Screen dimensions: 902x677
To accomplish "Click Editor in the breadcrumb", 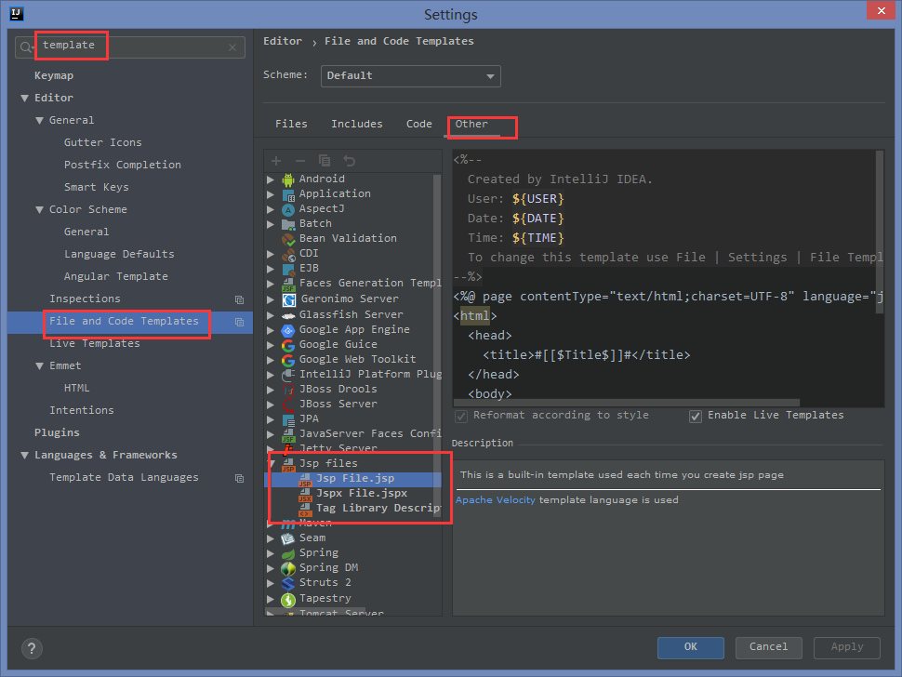I will [283, 42].
